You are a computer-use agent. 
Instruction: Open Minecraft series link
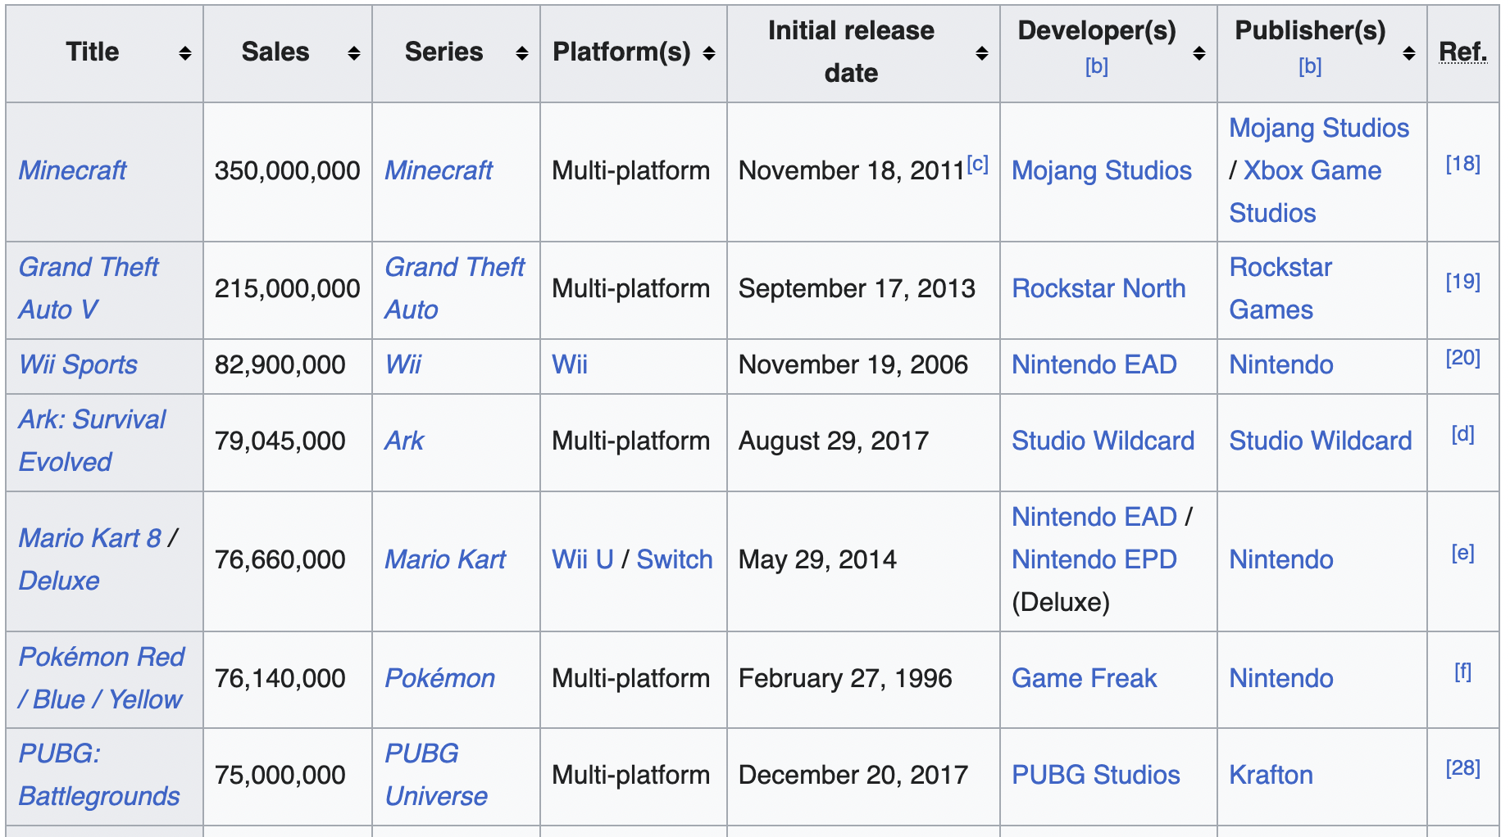point(439,170)
